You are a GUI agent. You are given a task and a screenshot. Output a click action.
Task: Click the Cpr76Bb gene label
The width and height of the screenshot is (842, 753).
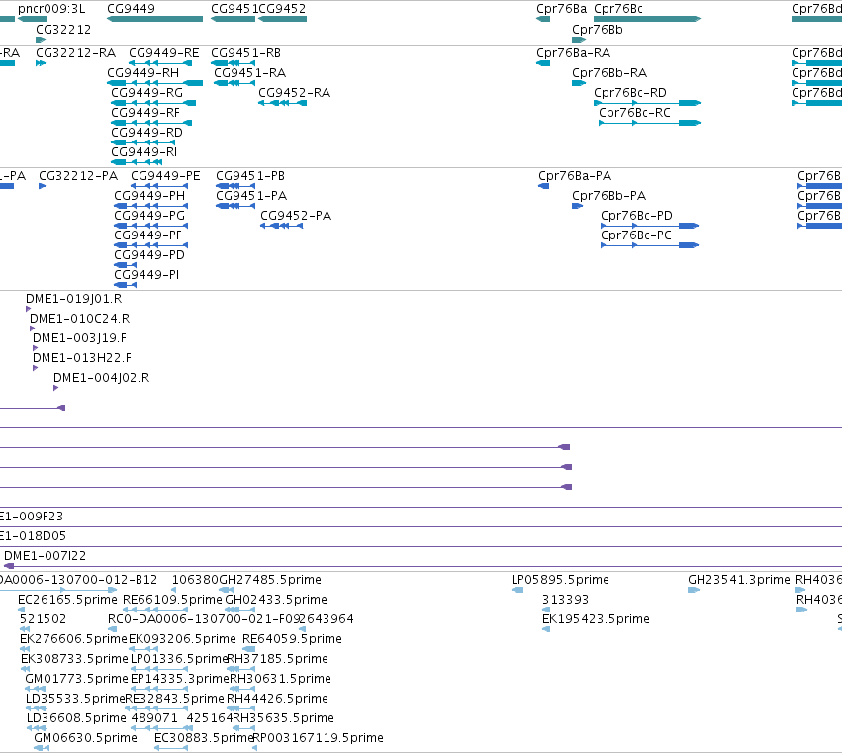[598, 30]
